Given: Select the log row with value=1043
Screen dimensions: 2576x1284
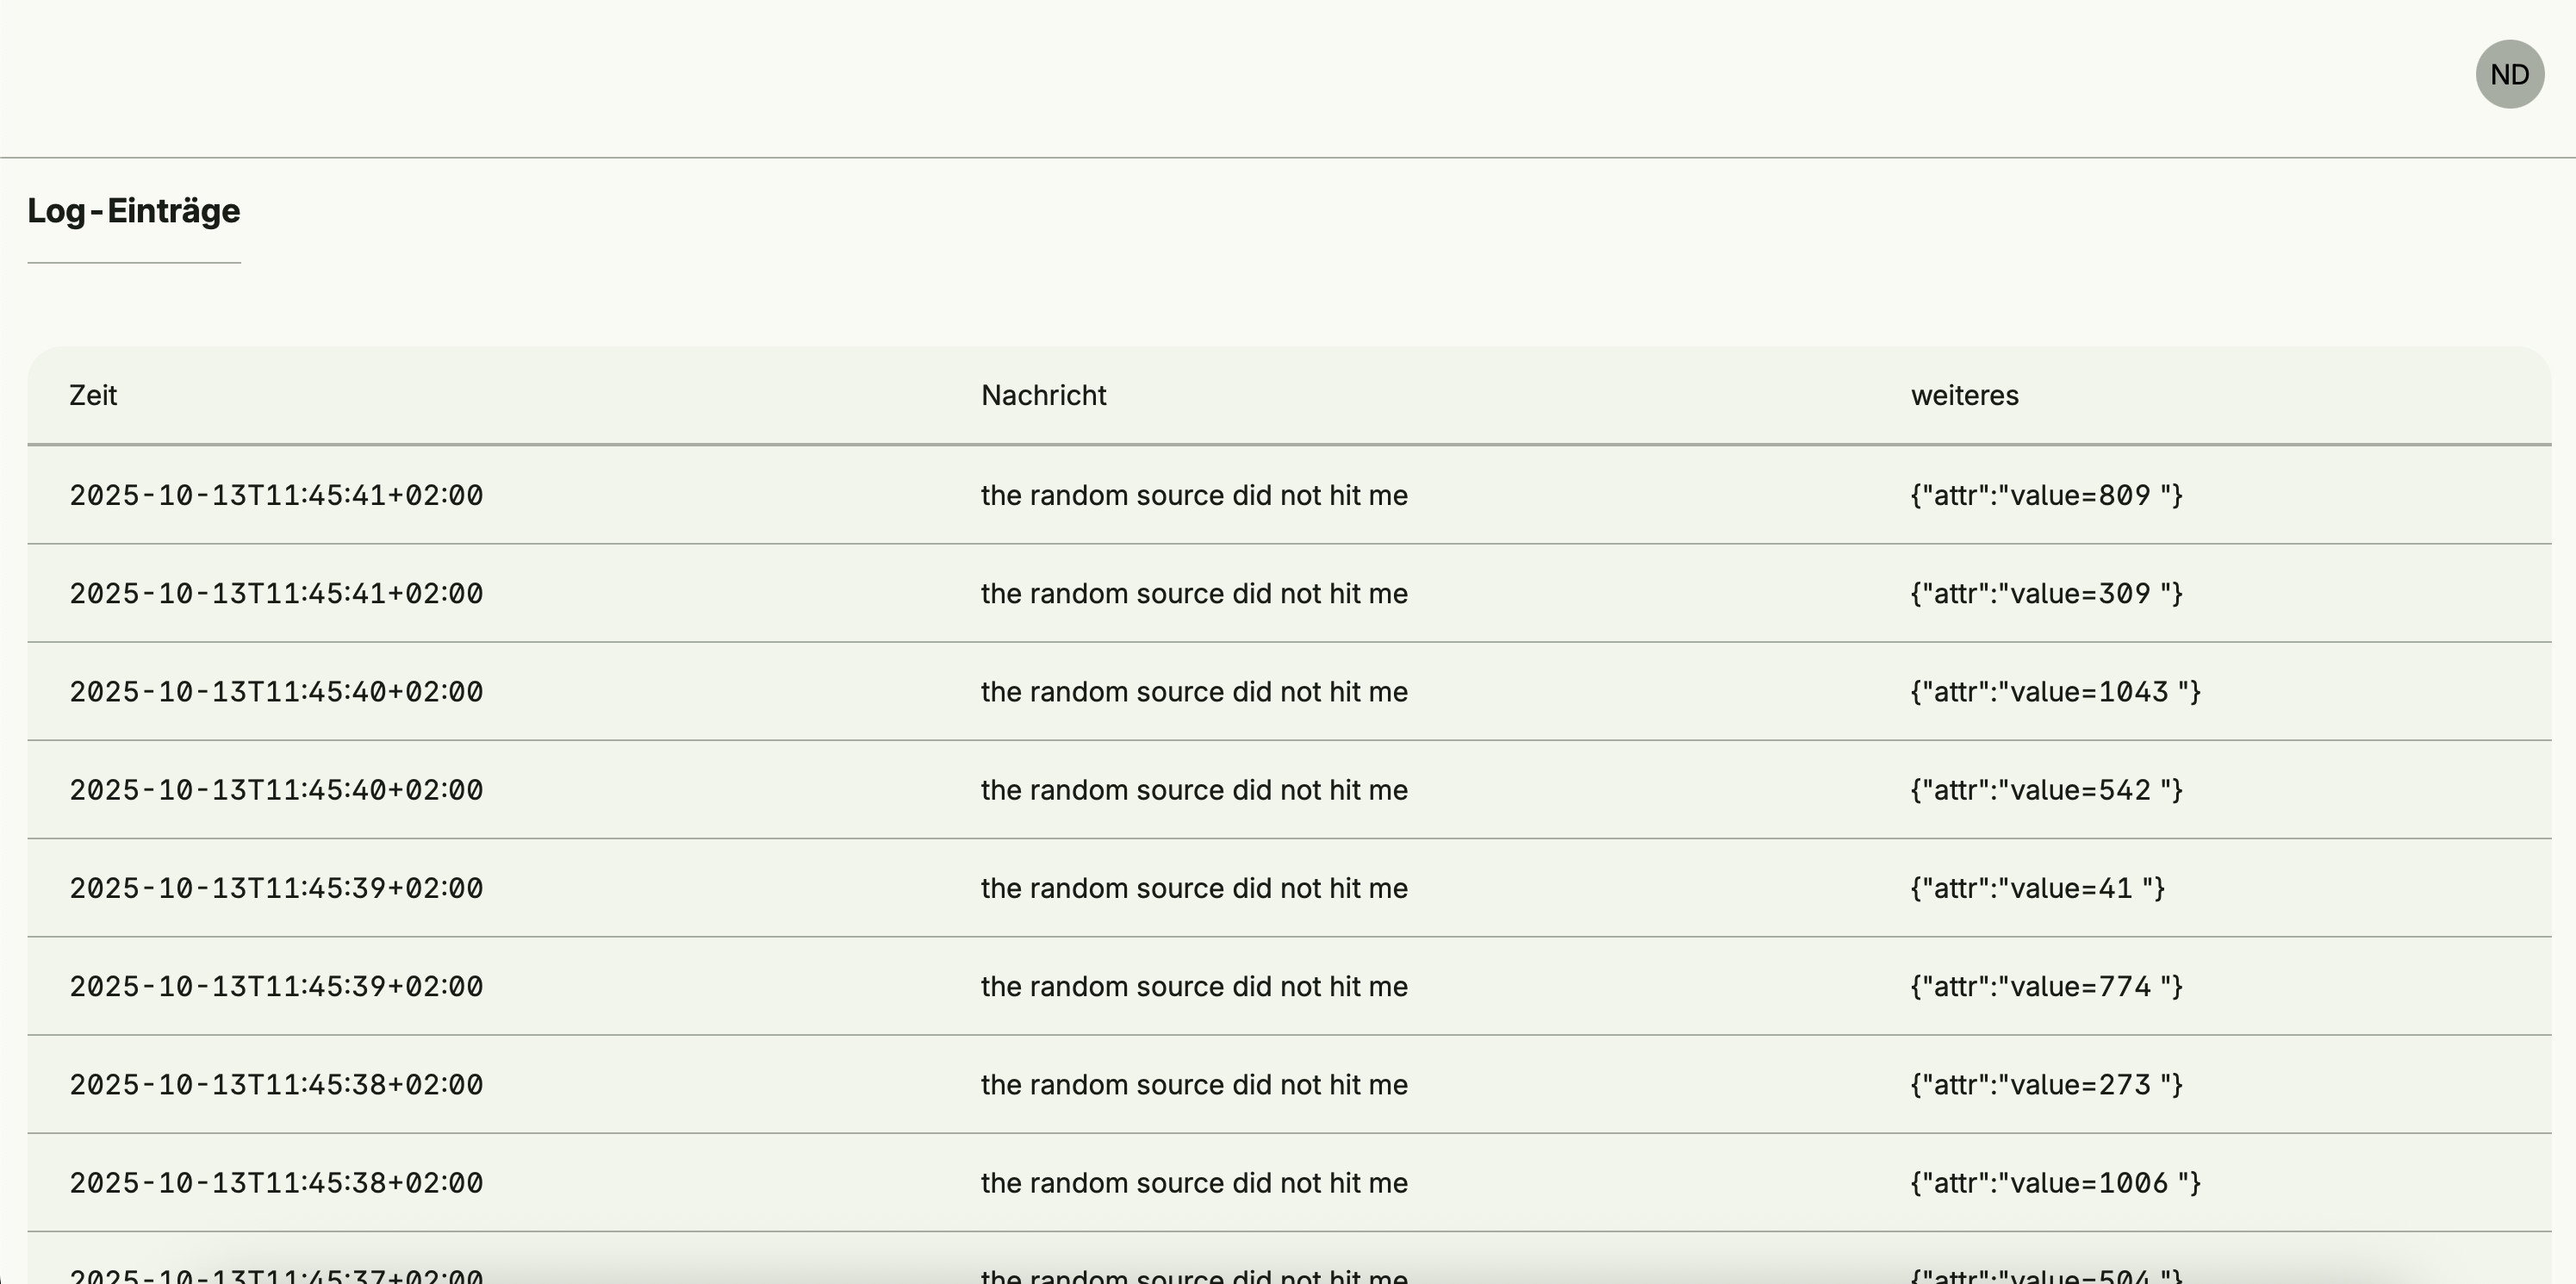Looking at the screenshot, I should click(1288, 692).
